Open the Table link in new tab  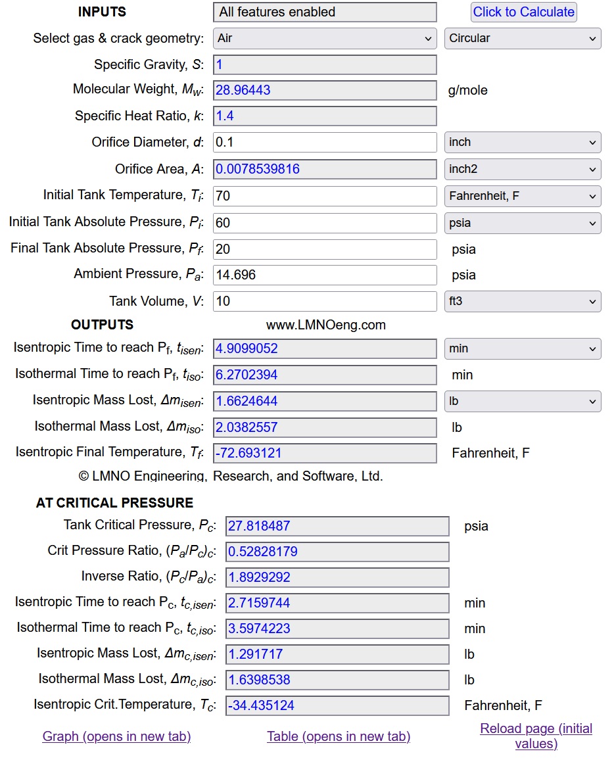[339, 736]
